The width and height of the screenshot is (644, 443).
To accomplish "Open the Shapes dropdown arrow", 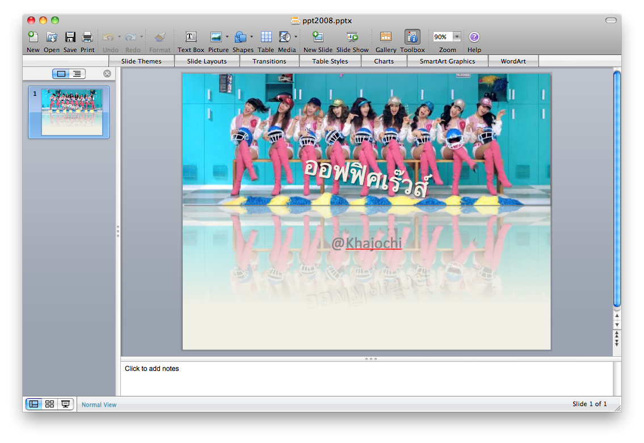I will (x=252, y=37).
